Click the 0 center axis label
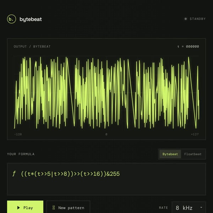This screenshot has width=213, height=213. coord(106,134)
